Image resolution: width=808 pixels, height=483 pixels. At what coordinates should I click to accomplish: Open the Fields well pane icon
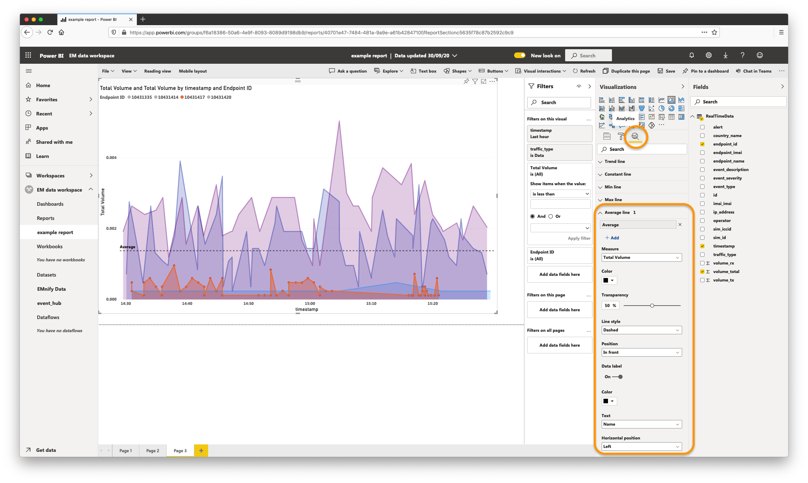[x=607, y=136]
